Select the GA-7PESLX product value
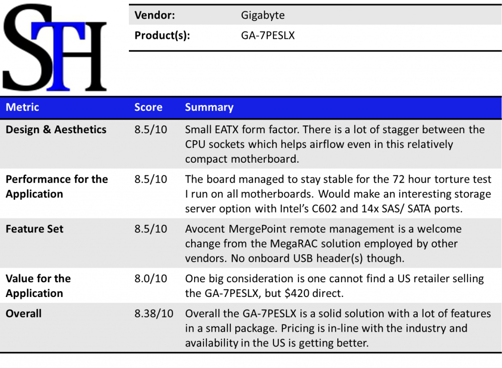 click(268, 35)
